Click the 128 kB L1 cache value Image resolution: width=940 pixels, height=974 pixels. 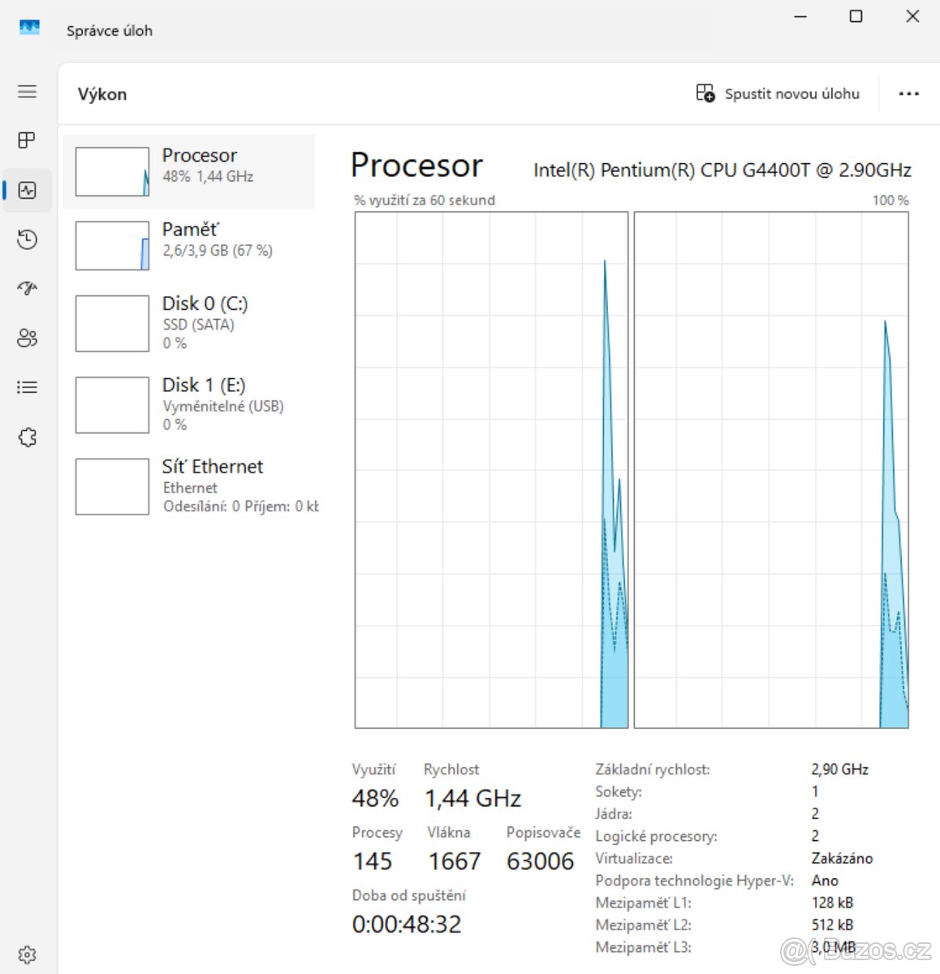pos(832,903)
